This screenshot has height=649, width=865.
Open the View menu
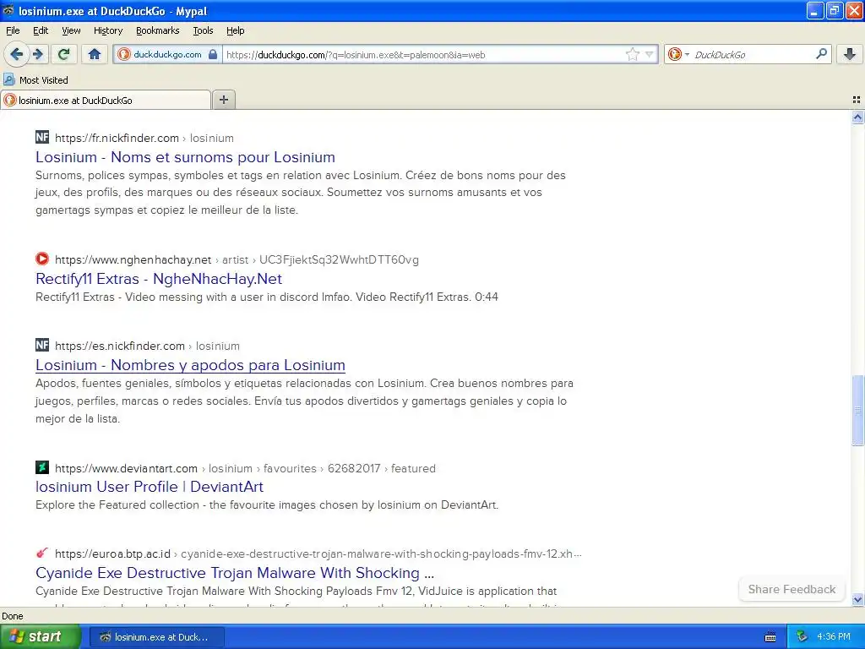pos(71,30)
